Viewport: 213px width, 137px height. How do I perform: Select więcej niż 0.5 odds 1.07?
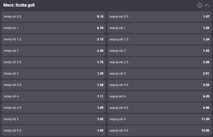click(159, 17)
